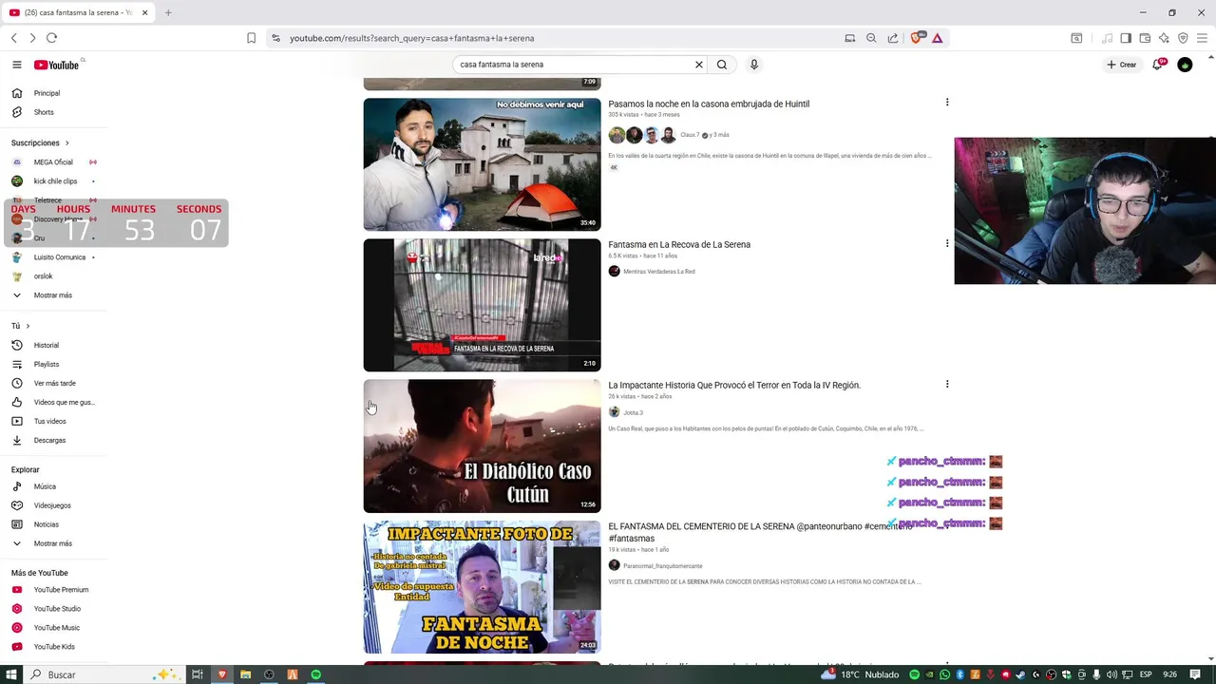Open Brave Leo AI sparkle icon
The height and width of the screenshot is (684, 1216).
point(1164,38)
